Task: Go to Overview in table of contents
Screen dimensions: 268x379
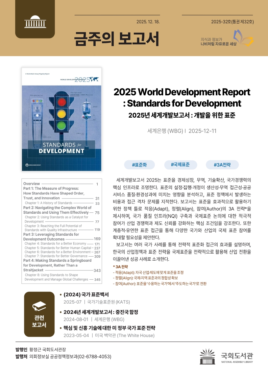Action: (32, 184)
